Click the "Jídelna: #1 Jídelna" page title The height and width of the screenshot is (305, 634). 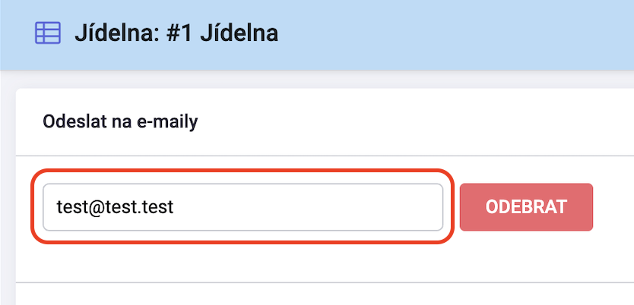[176, 33]
